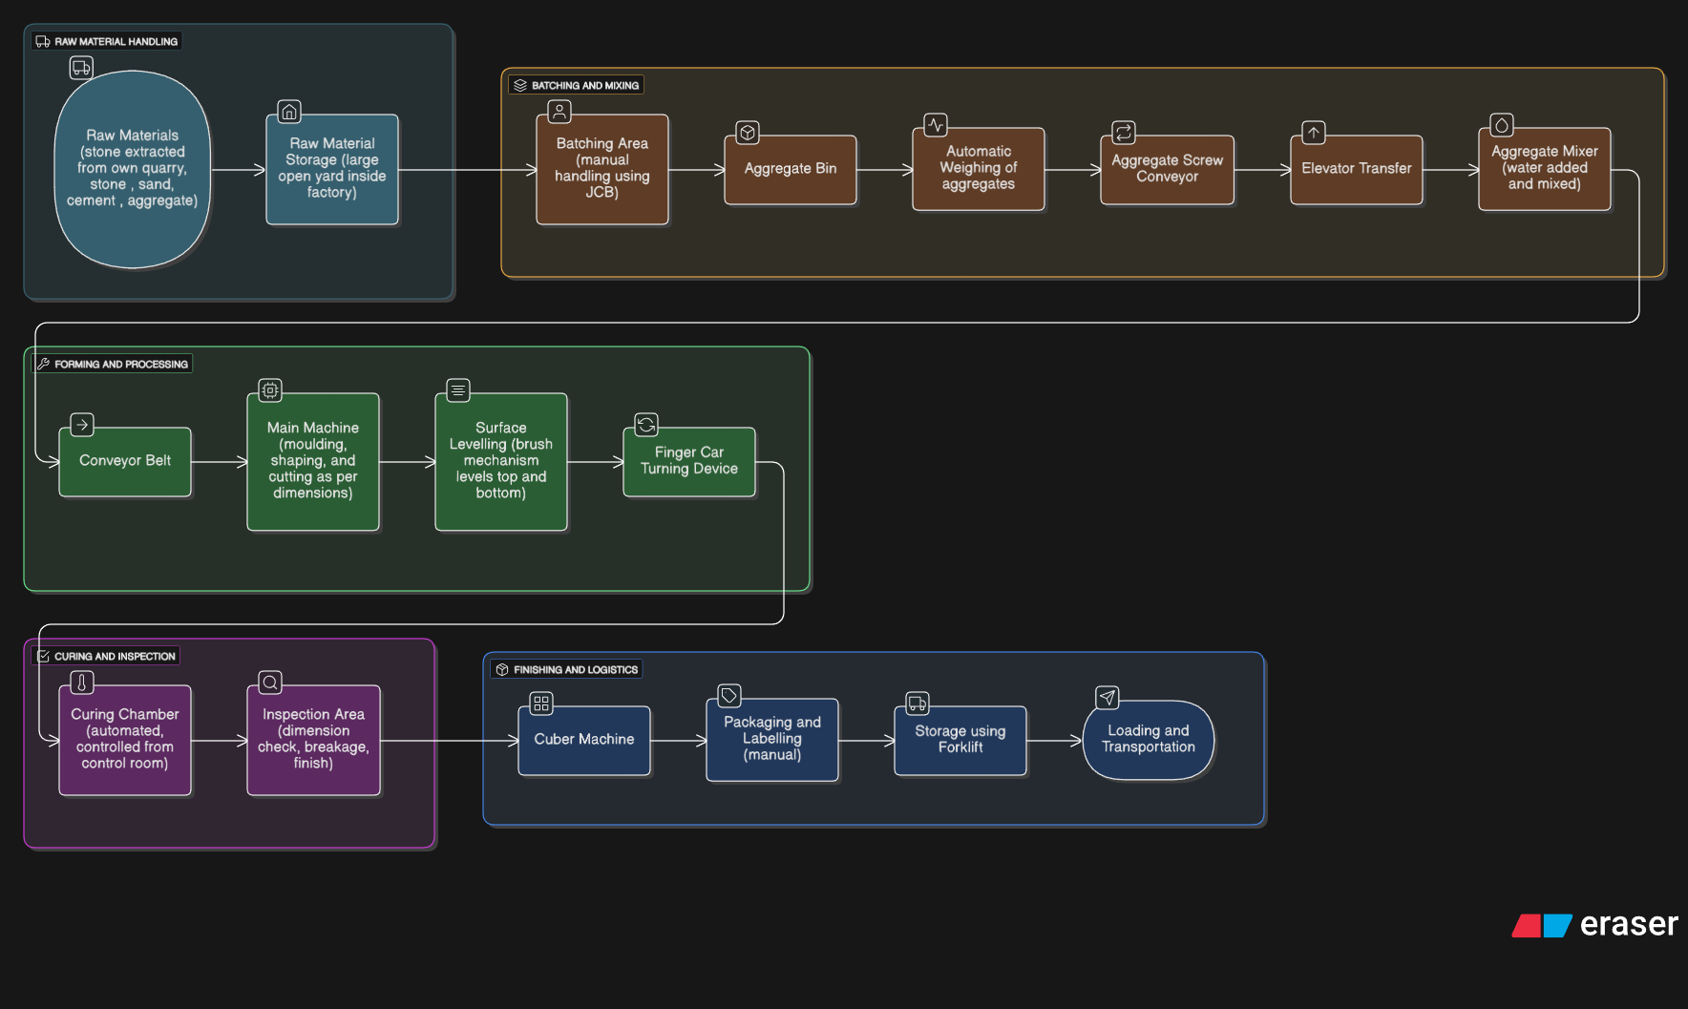
Task: Select the Aggregate Screw Conveyor node
Action: (1167, 169)
